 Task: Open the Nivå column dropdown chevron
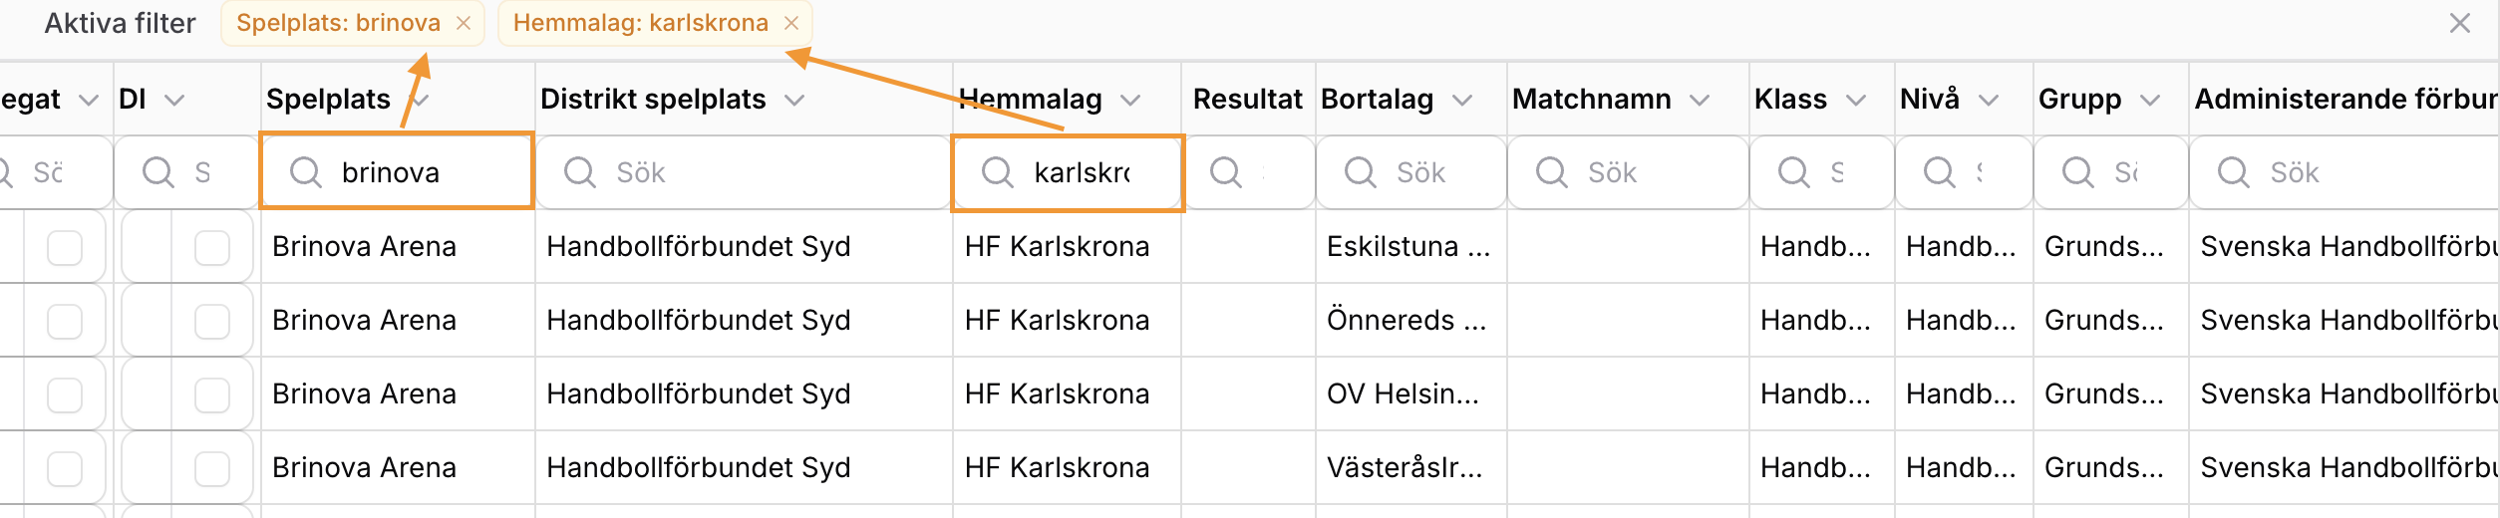coord(1989,100)
